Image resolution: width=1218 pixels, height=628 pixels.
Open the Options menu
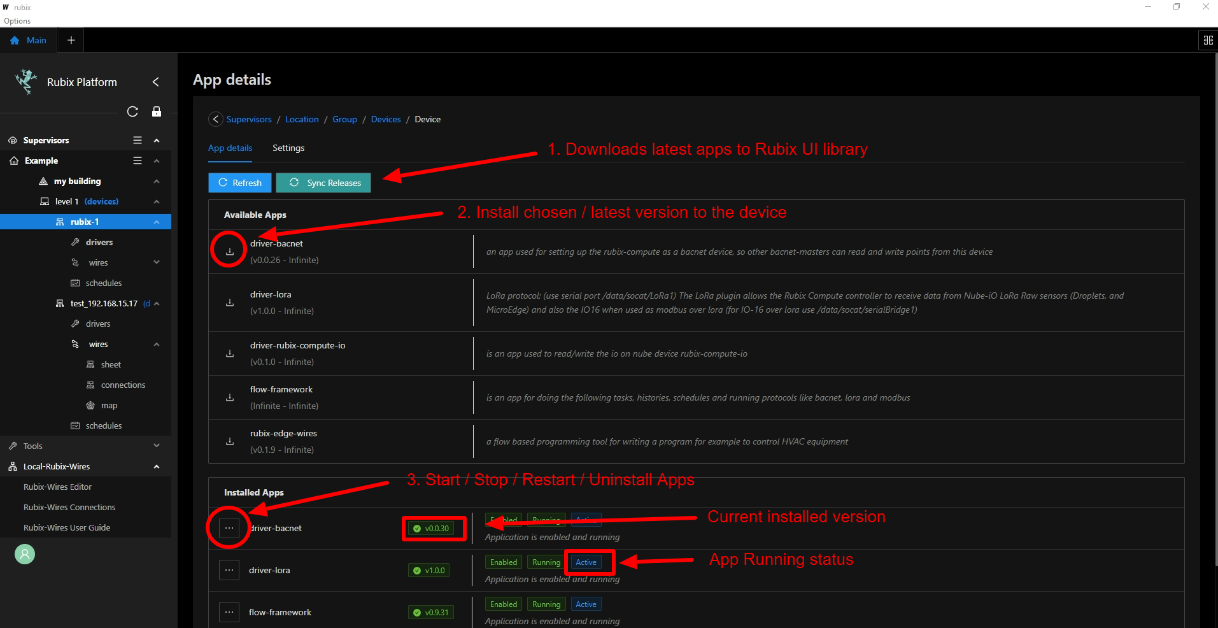tap(17, 21)
